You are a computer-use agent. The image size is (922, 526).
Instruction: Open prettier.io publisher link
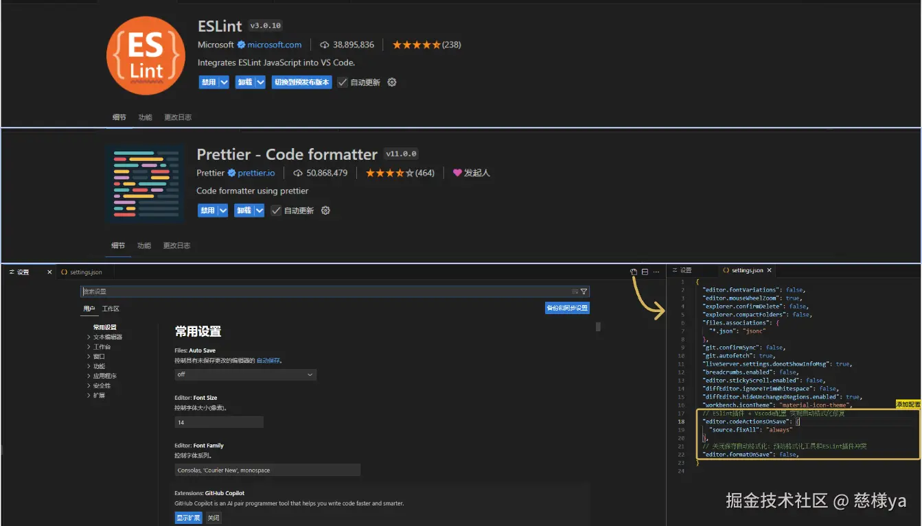(257, 173)
